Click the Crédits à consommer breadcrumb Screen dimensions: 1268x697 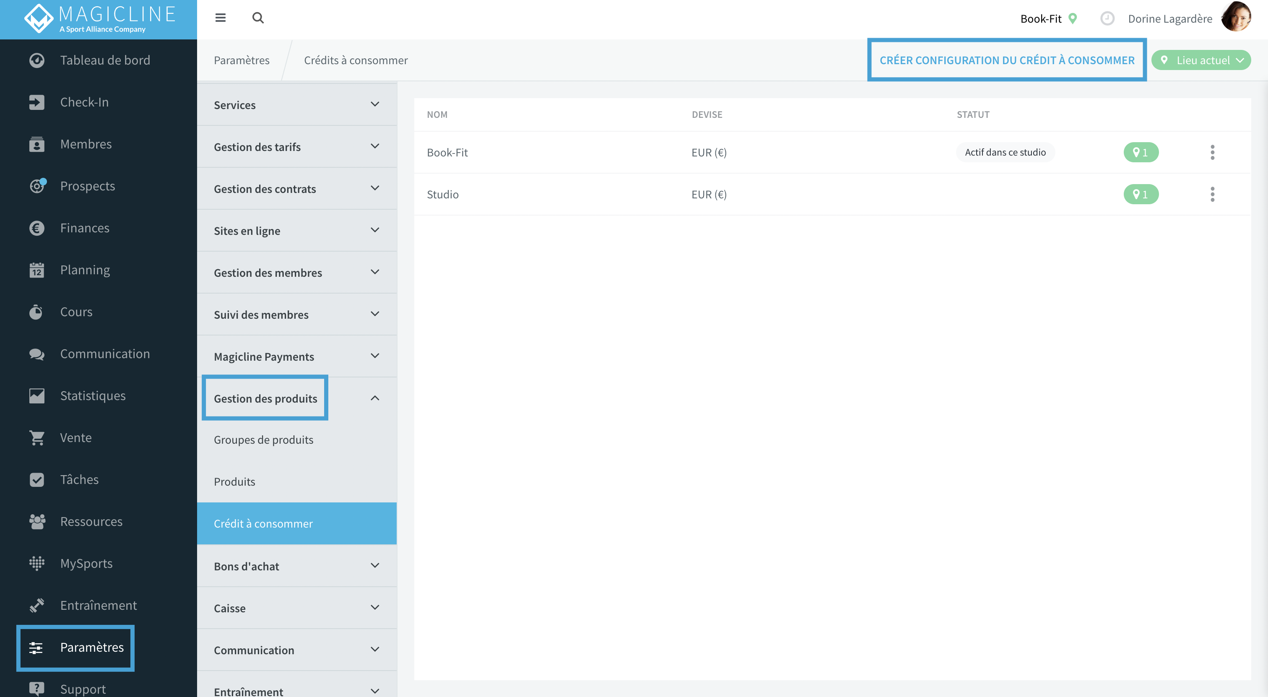tap(356, 60)
